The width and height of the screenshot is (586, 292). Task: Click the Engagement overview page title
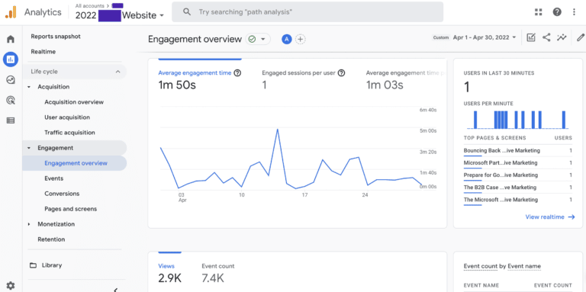click(195, 39)
